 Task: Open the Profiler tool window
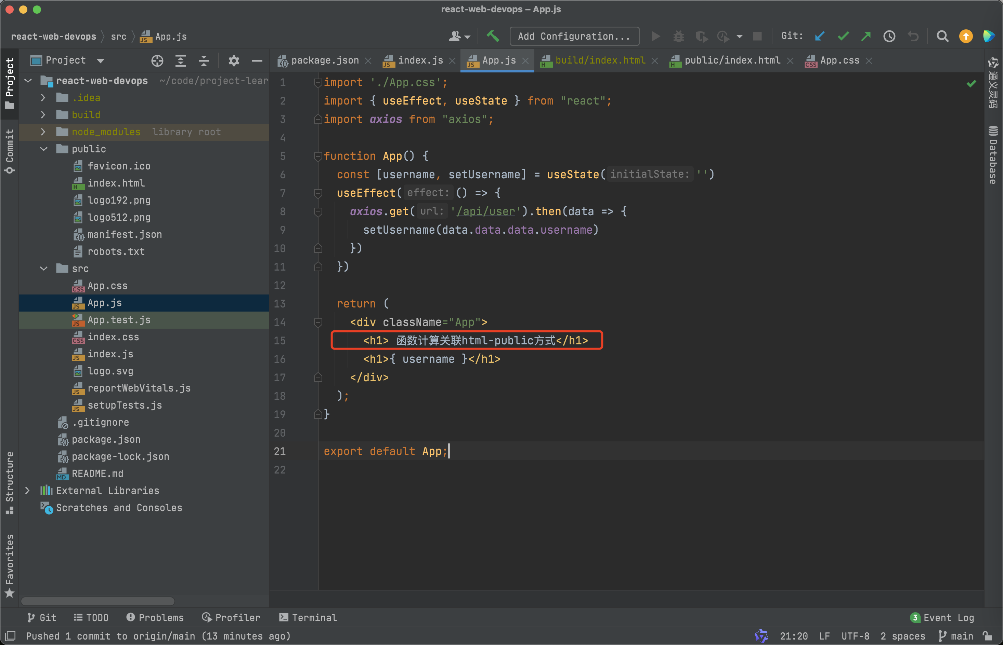click(231, 617)
